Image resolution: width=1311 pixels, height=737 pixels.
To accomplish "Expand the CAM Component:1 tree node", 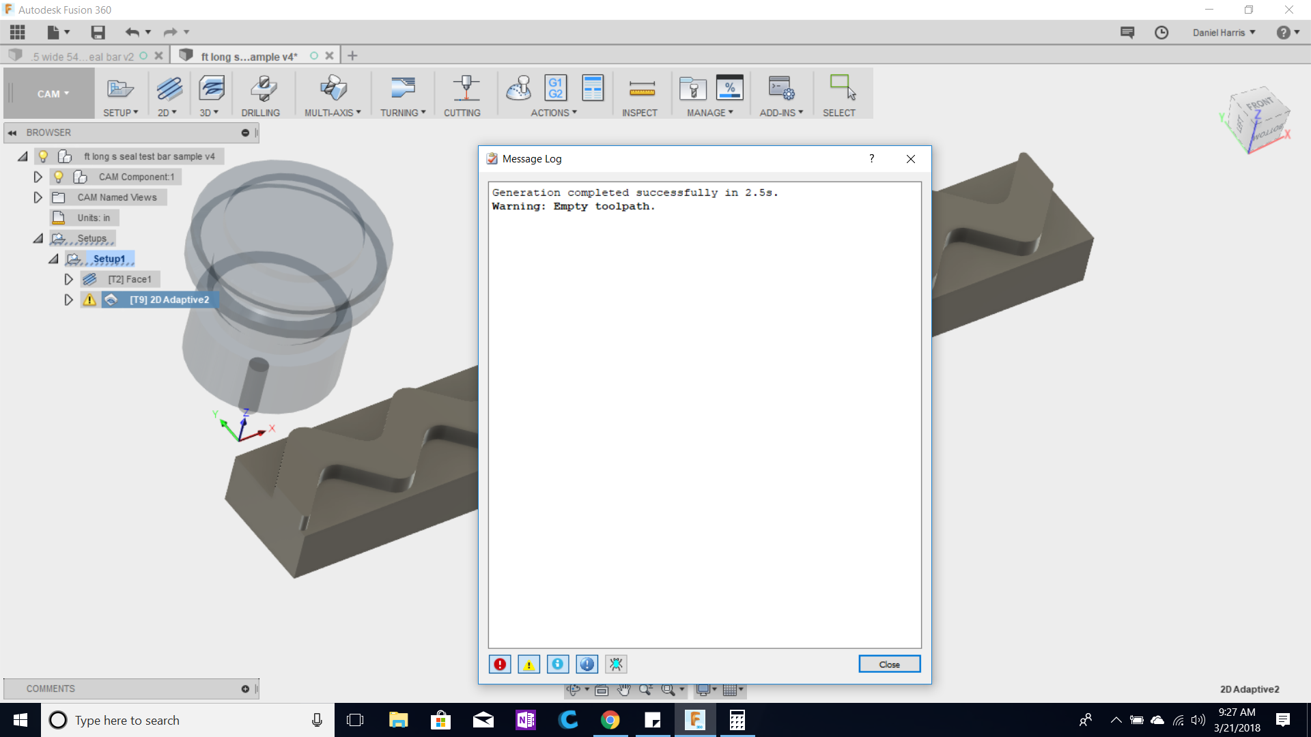I will coord(38,177).
